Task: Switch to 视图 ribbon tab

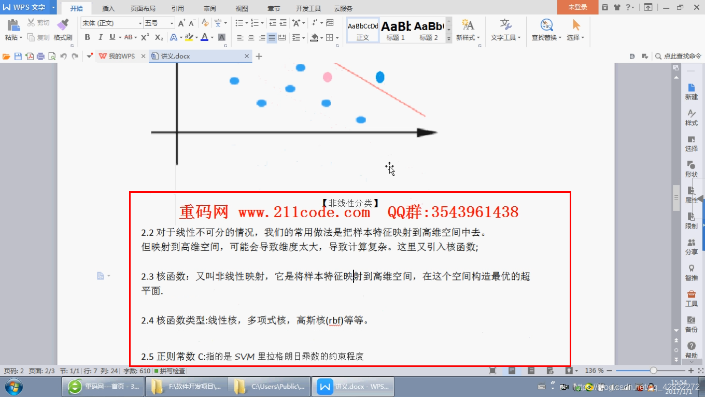Action: pos(242,8)
